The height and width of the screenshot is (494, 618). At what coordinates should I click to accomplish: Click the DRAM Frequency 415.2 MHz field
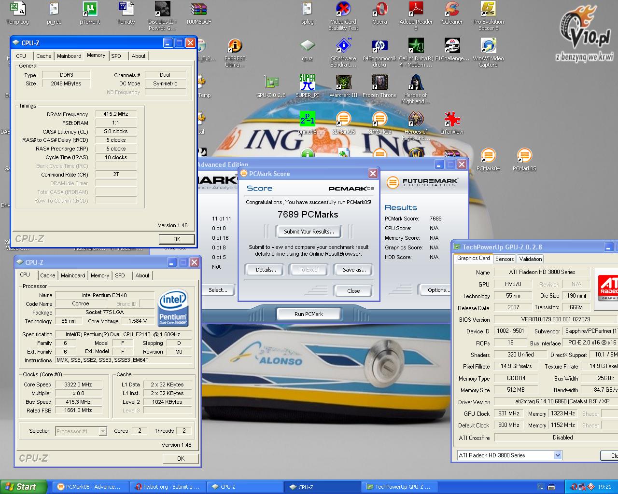116,114
